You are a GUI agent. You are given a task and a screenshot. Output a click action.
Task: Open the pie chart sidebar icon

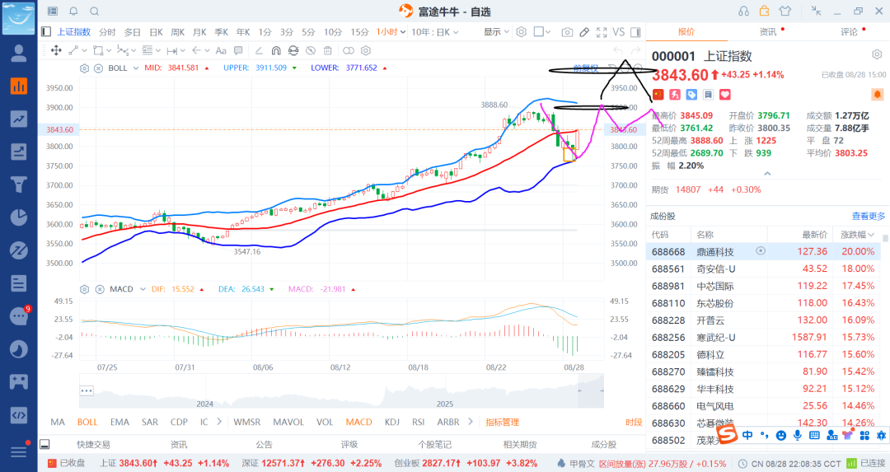(x=19, y=217)
